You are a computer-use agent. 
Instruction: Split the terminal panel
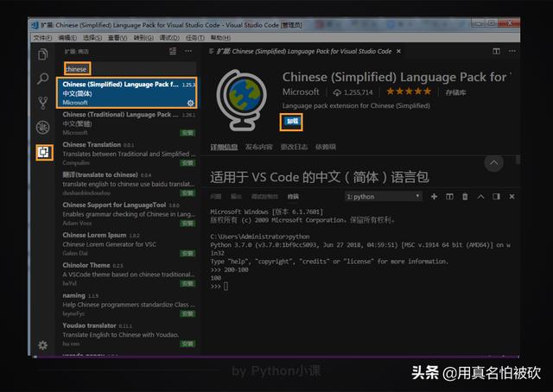[x=449, y=197]
